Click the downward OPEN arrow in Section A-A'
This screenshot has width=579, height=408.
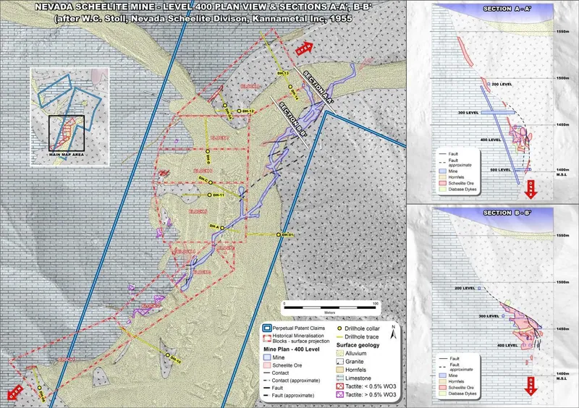click(x=531, y=190)
